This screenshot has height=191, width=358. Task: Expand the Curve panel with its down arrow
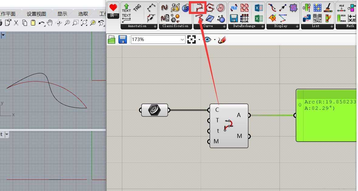[x=224, y=26]
